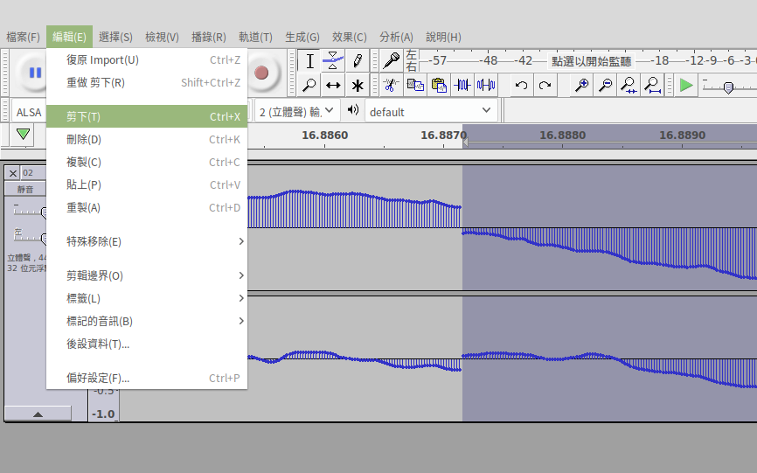Click the track gain slider
Screen dimensions: 757x473
(30, 211)
